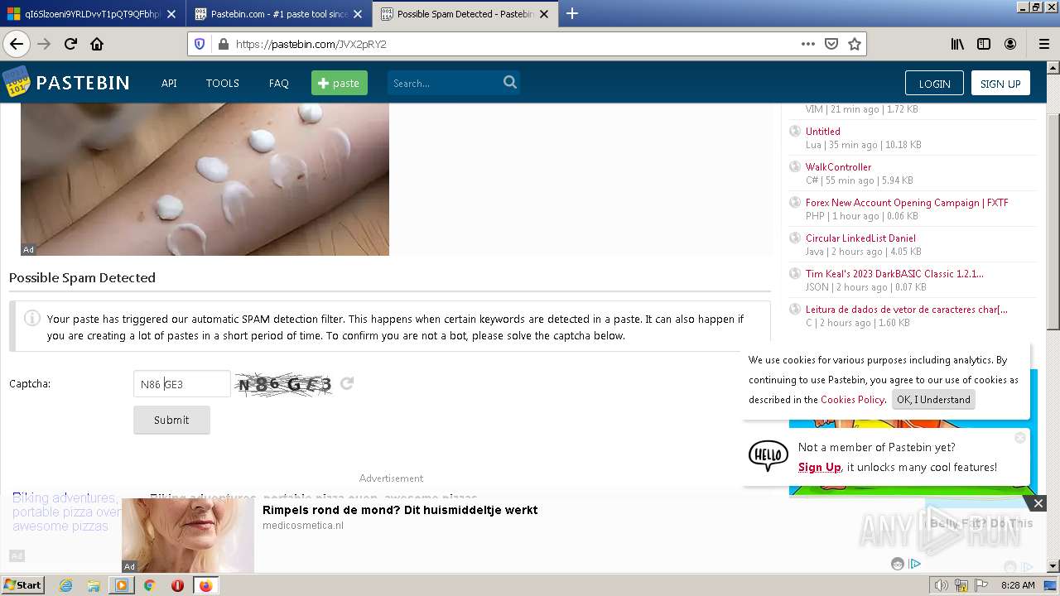
Task: Close the 'Possible Spam Detected' tab
Action: click(544, 14)
